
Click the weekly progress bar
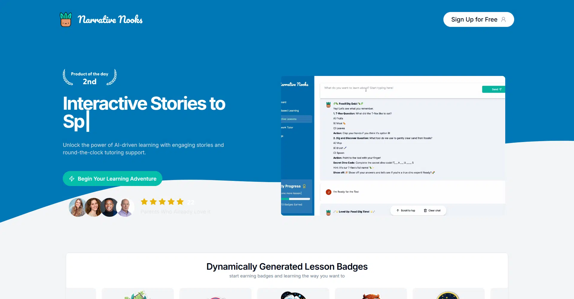click(296, 199)
